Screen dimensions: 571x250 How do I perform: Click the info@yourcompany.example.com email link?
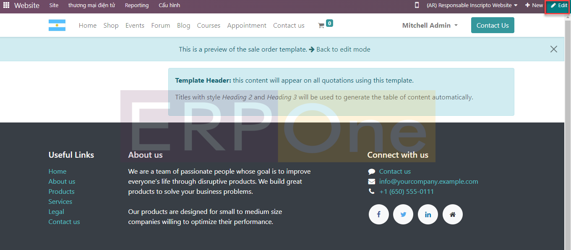[x=428, y=182]
